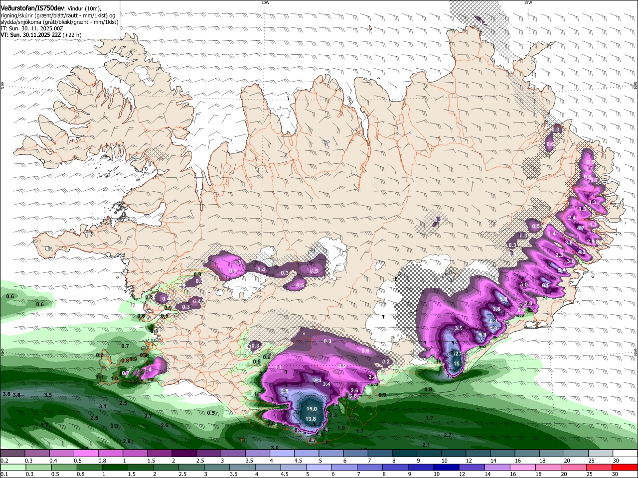Screen dimensions: 638x478
Task: Click the 'IT: Sun. 30. 11. 2025 00Z' line
Action: click(32, 28)
